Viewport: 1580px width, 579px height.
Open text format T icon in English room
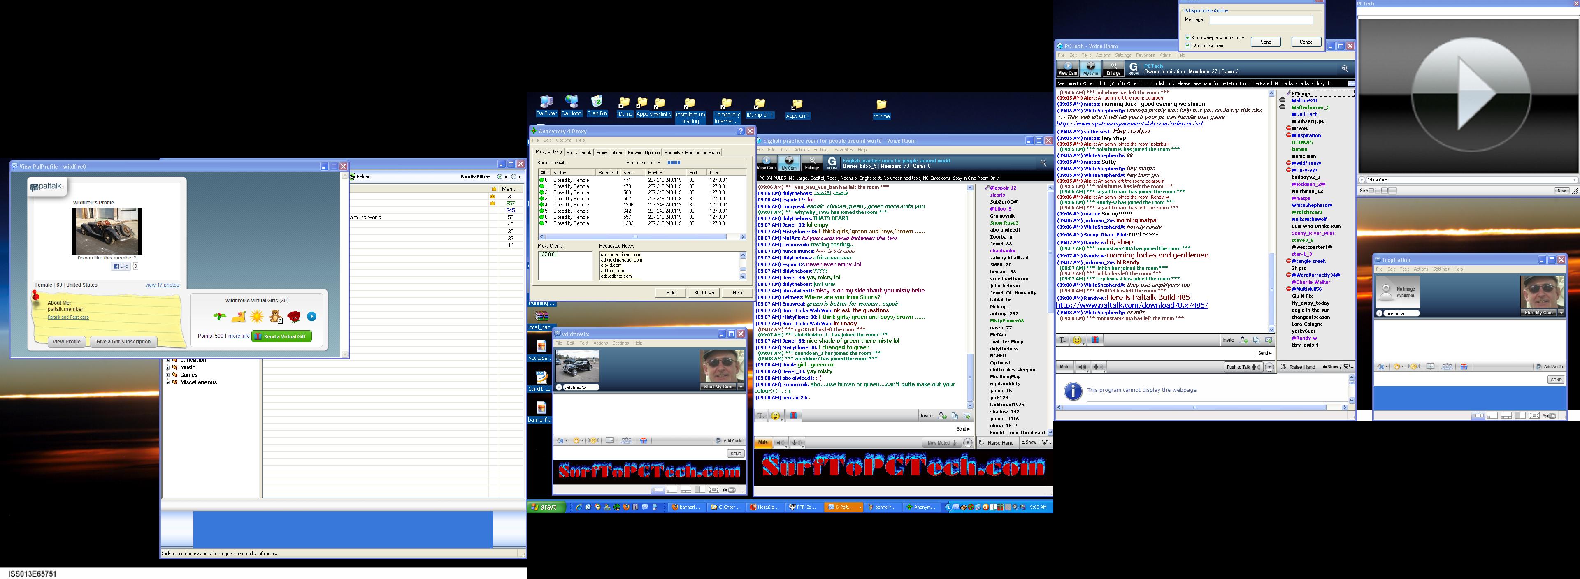click(760, 415)
